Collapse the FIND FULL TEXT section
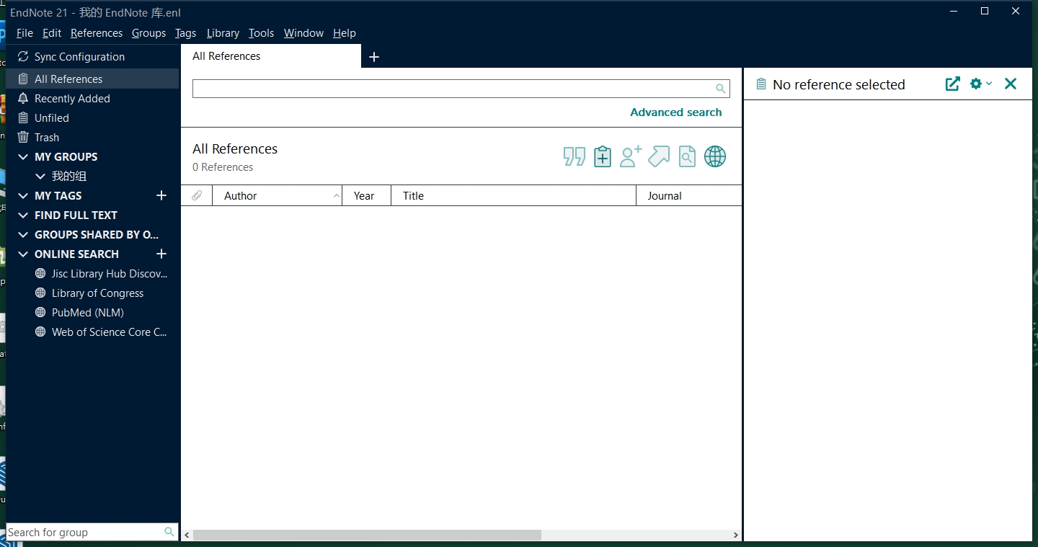This screenshot has height=547, width=1038. point(23,215)
